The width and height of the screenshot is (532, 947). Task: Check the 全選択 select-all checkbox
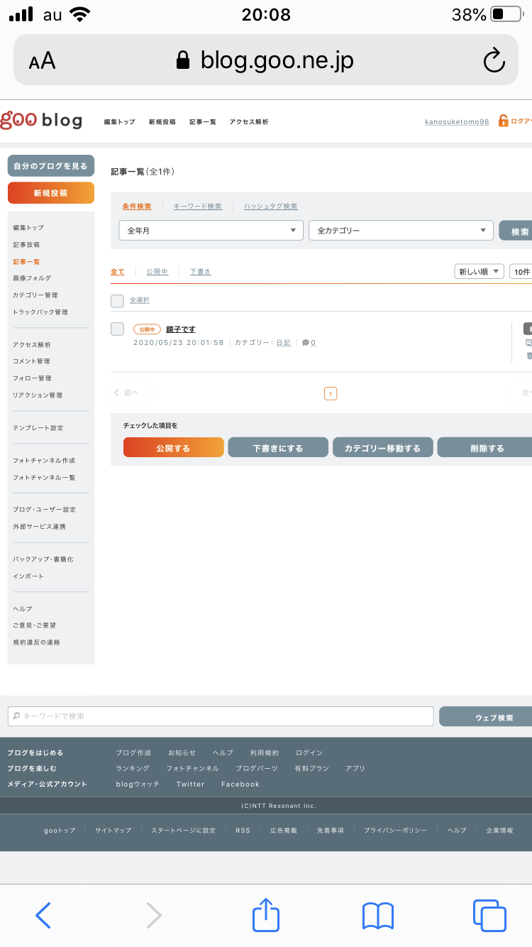pos(117,300)
